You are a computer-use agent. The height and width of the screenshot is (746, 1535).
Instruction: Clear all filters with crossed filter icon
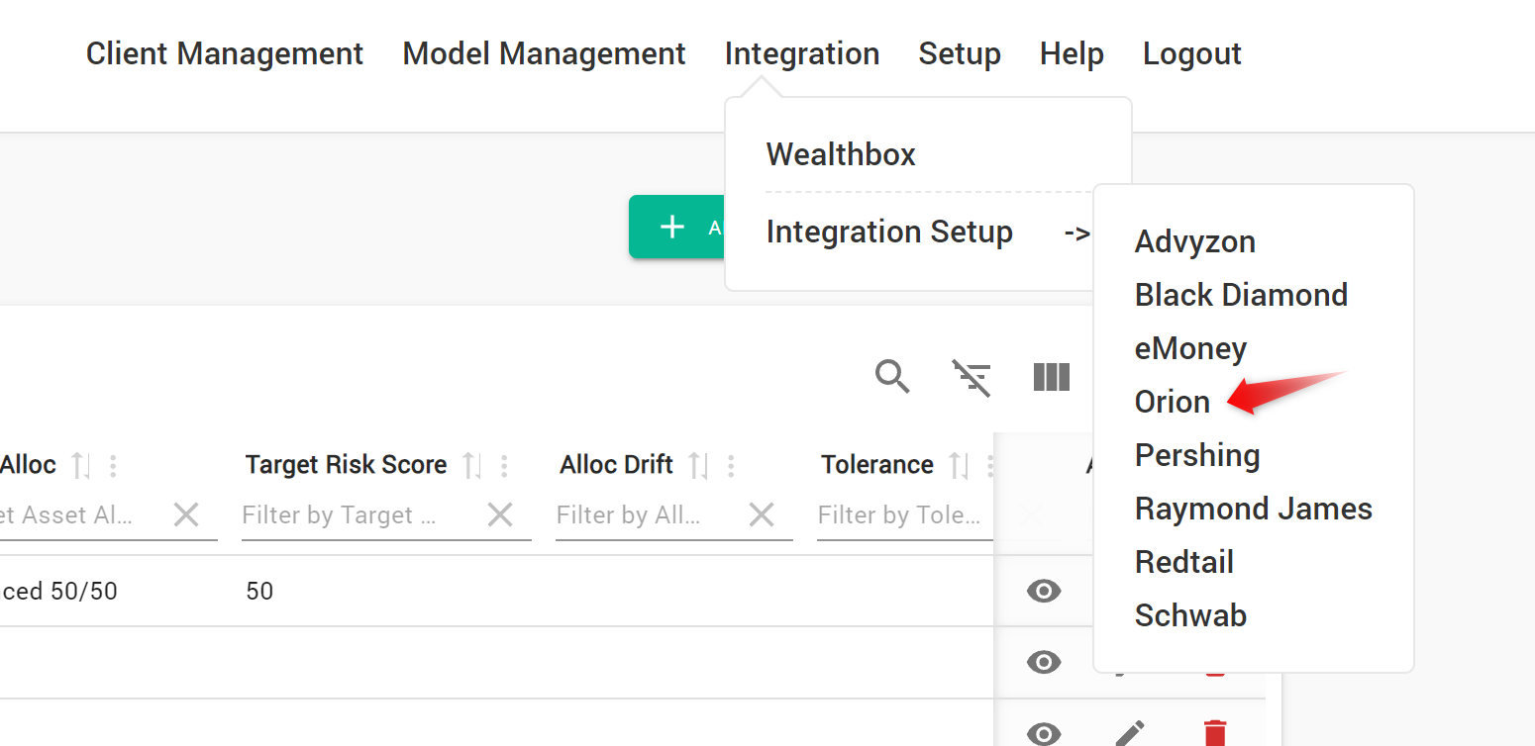pos(972,378)
